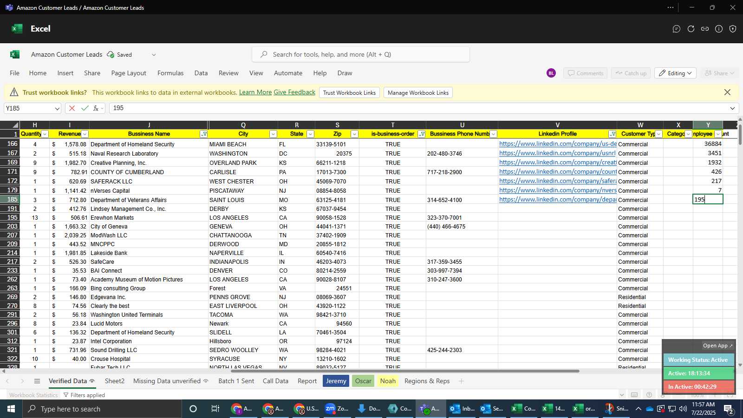Click the Workbook Statistics status bar button

[x=33, y=395]
